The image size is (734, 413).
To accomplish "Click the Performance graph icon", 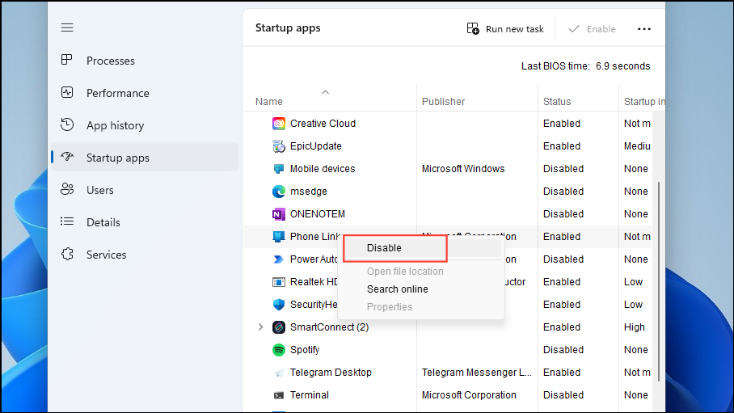I will (x=67, y=92).
